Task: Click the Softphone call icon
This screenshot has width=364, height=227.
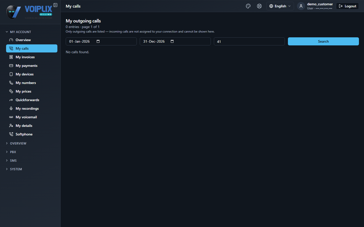Action: pyautogui.click(x=11, y=134)
